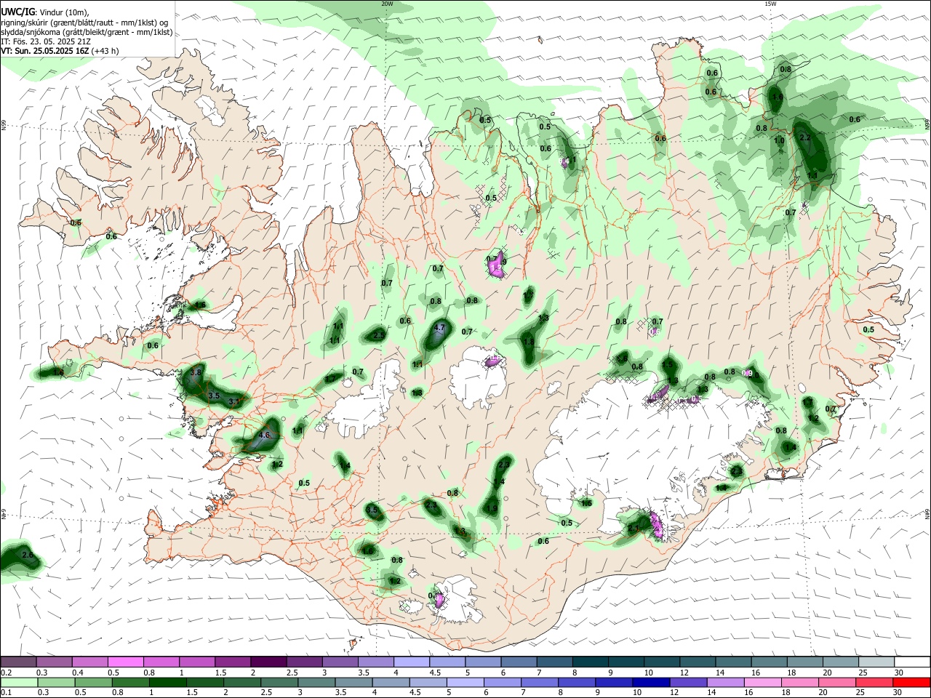Select the deep navy blue swatch at rain value 10
This screenshot has width=931, height=698.
pyautogui.click(x=651, y=683)
